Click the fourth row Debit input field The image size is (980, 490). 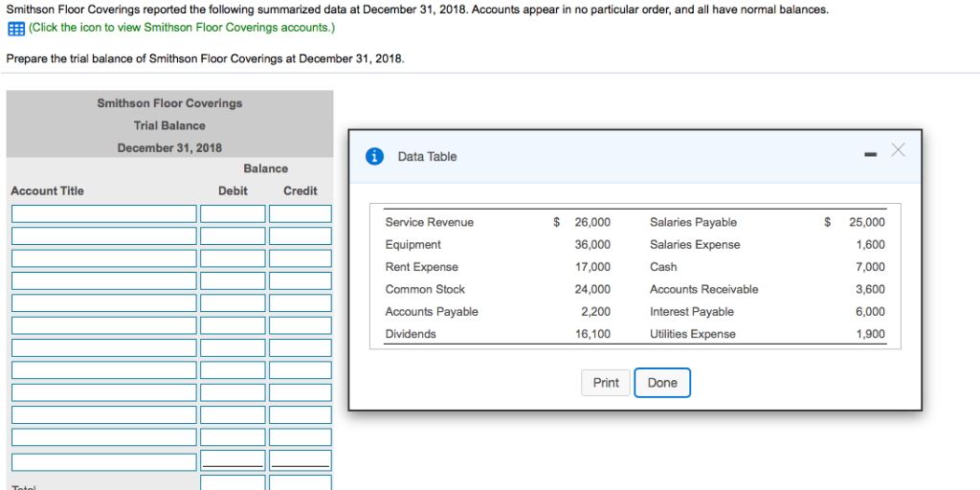click(x=234, y=280)
